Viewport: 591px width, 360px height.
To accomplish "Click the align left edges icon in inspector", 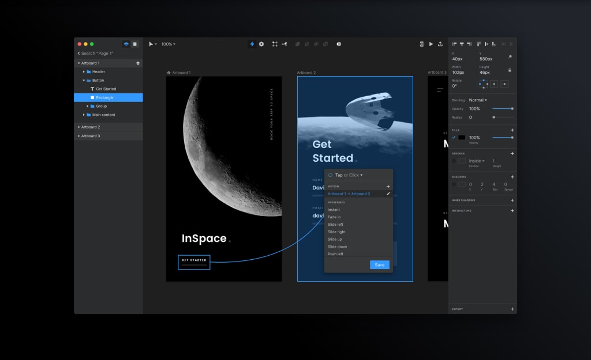I will point(455,44).
